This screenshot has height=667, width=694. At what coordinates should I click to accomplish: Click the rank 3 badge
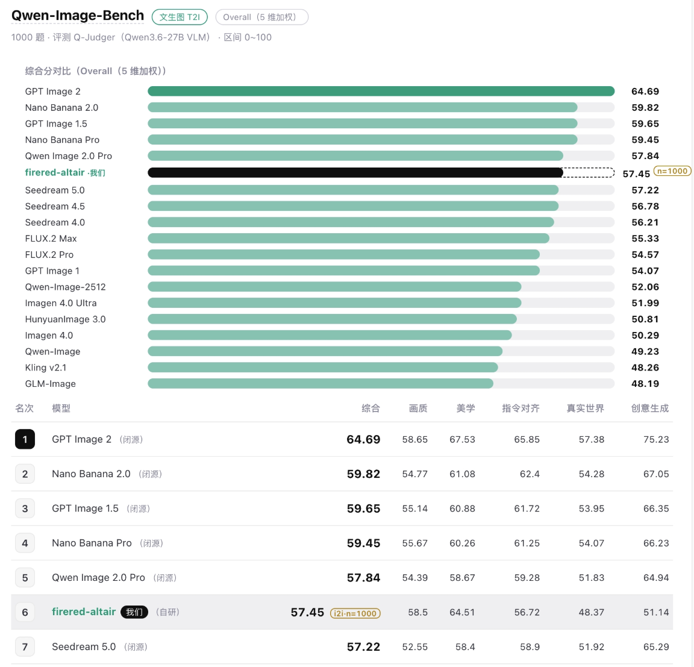25,509
